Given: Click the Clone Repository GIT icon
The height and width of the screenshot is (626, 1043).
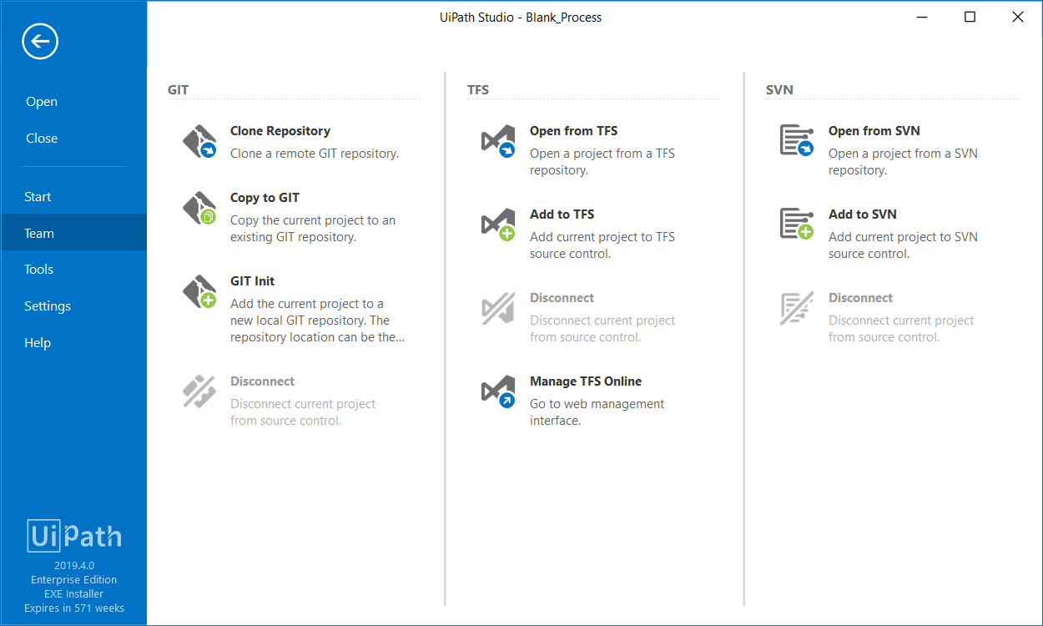Looking at the screenshot, I should click(200, 142).
